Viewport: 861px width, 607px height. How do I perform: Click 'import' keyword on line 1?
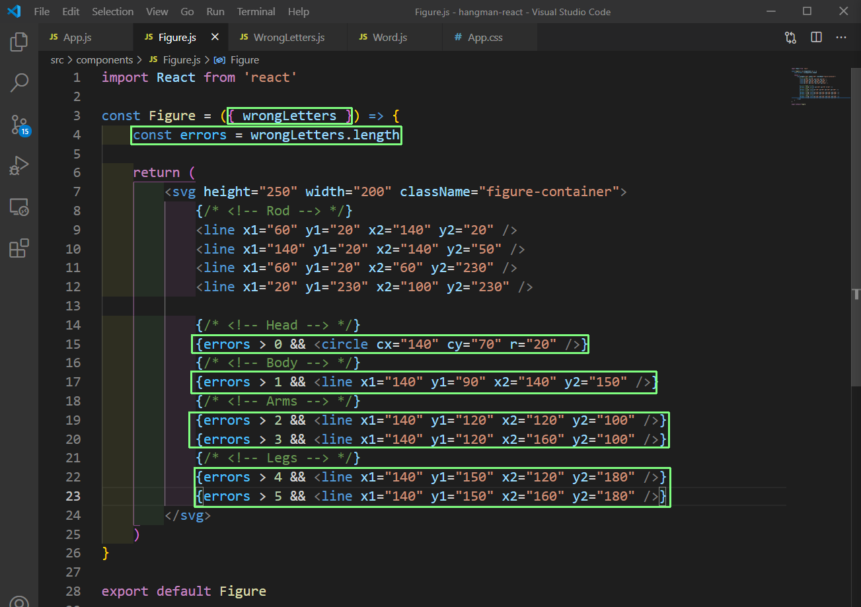click(125, 77)
